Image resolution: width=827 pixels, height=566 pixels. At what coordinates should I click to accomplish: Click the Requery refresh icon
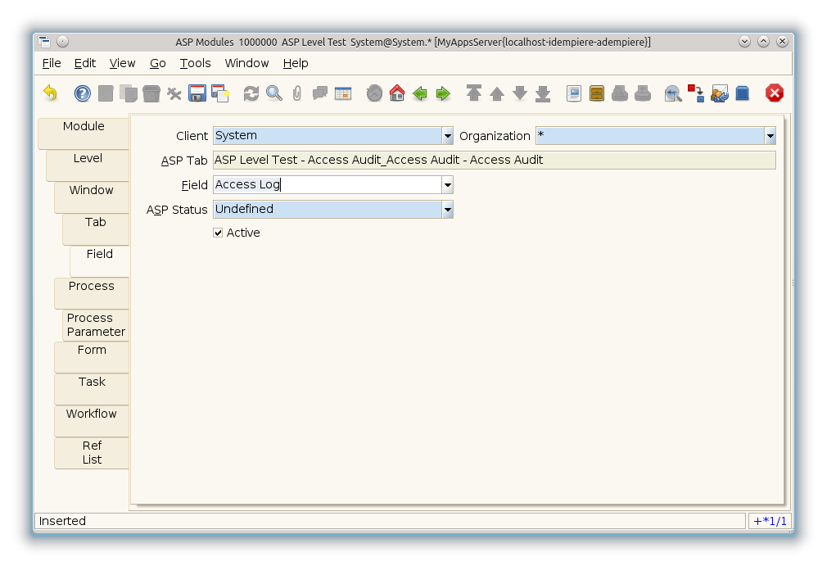point(251,93)
